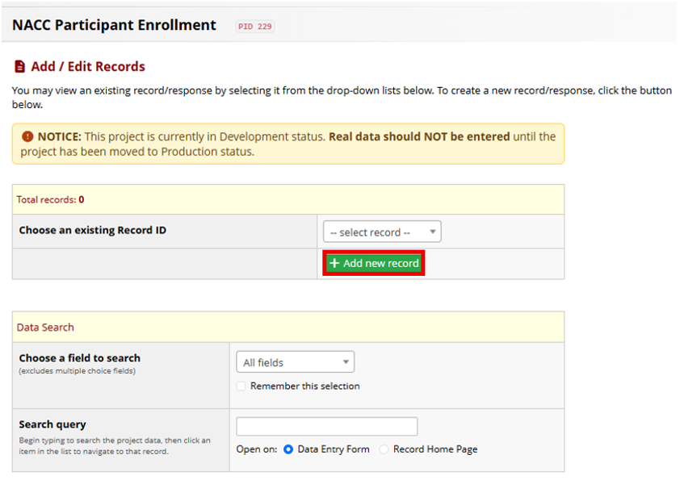
Task: Click the Add new record button
Action: (374, 263)
